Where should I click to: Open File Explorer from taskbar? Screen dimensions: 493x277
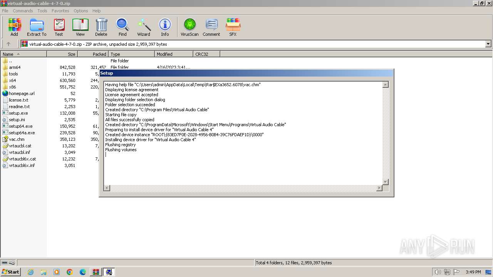(x=44, y=272)
